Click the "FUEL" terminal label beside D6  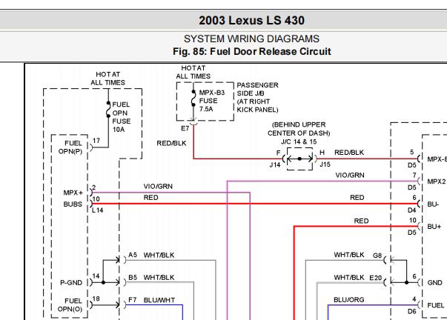pos(436,305)
